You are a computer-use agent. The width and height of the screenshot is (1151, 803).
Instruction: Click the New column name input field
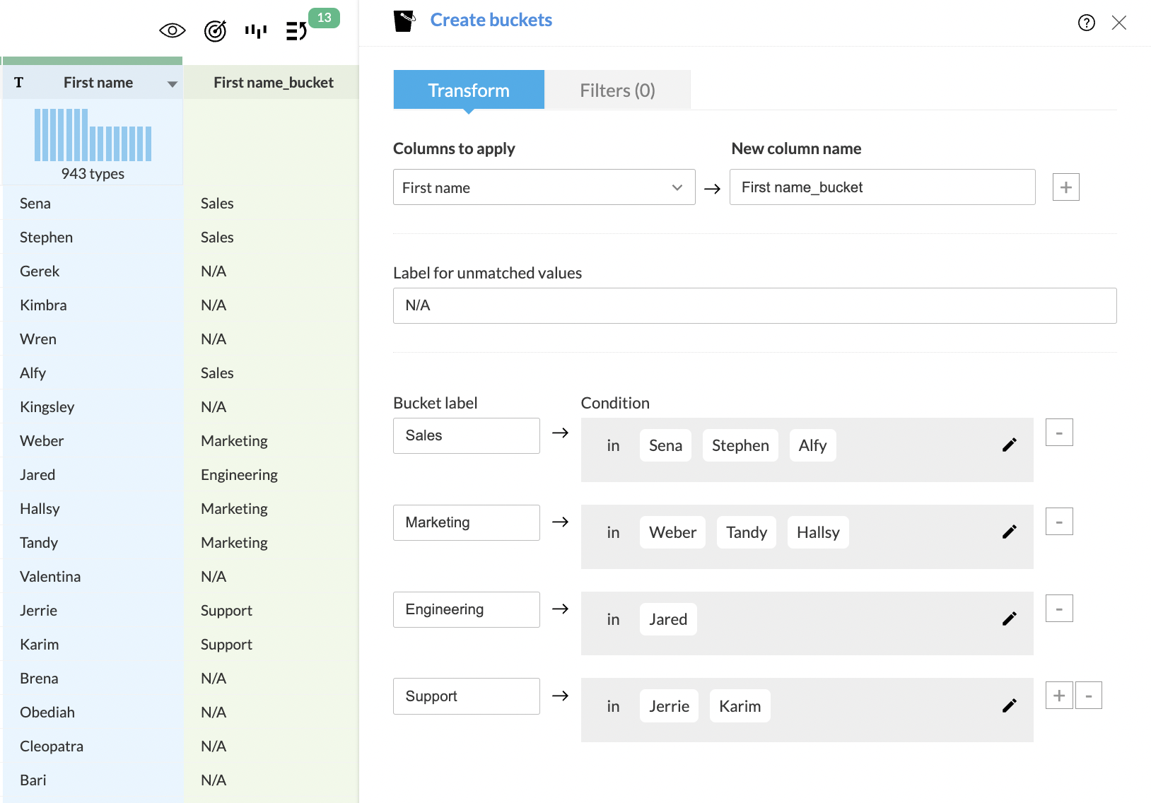pos(882,187)
